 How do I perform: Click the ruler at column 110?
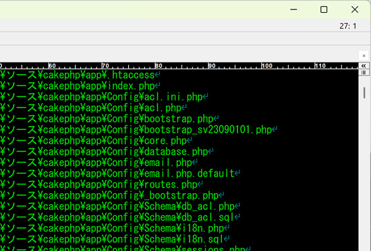click(x=320, y=66)
